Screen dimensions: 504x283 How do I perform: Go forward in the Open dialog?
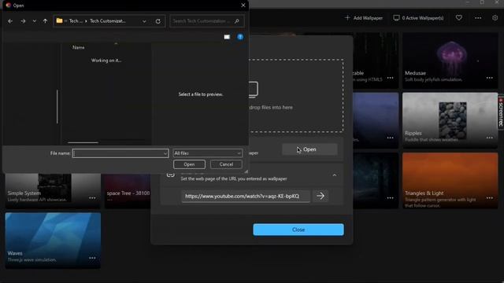coord(23,21)
